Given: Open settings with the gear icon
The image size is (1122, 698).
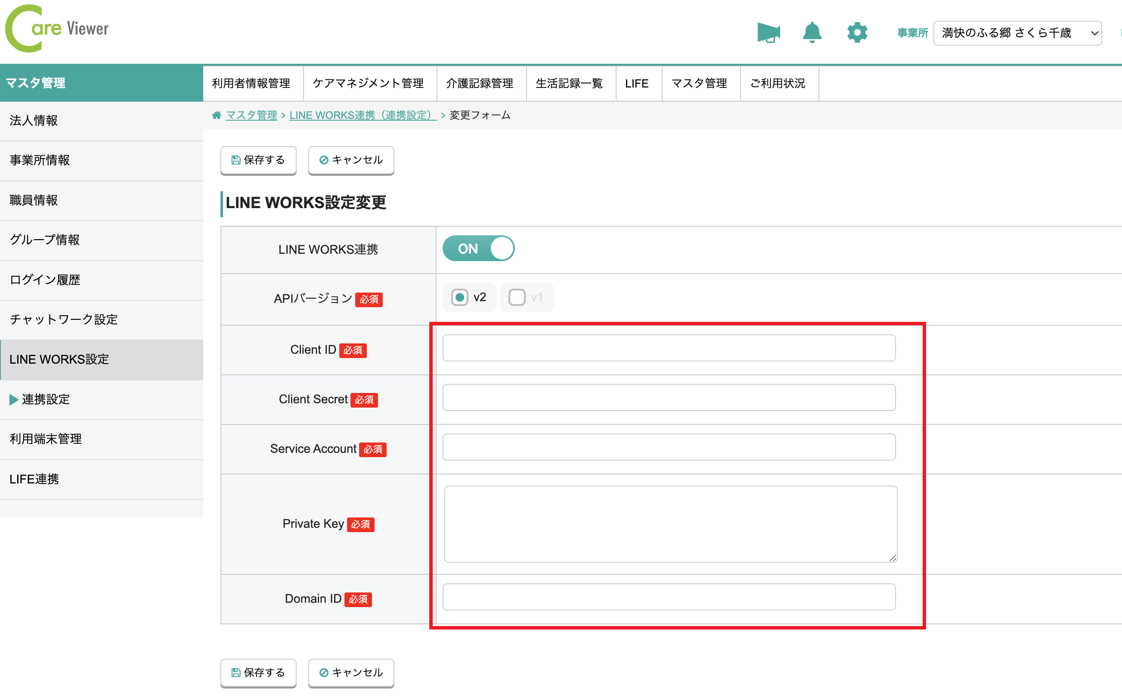Looking at the screenshot, I should pos(856,32).
